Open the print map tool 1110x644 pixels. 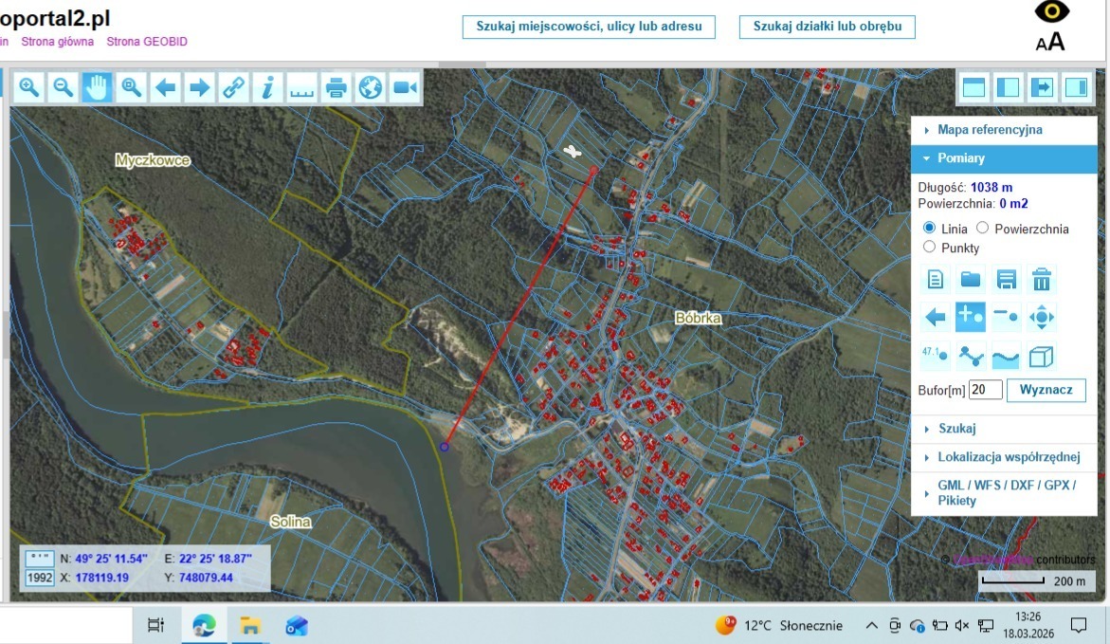[x=336, y=88]
